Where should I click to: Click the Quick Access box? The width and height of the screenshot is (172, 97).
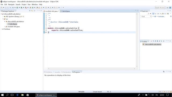(160, 8)
